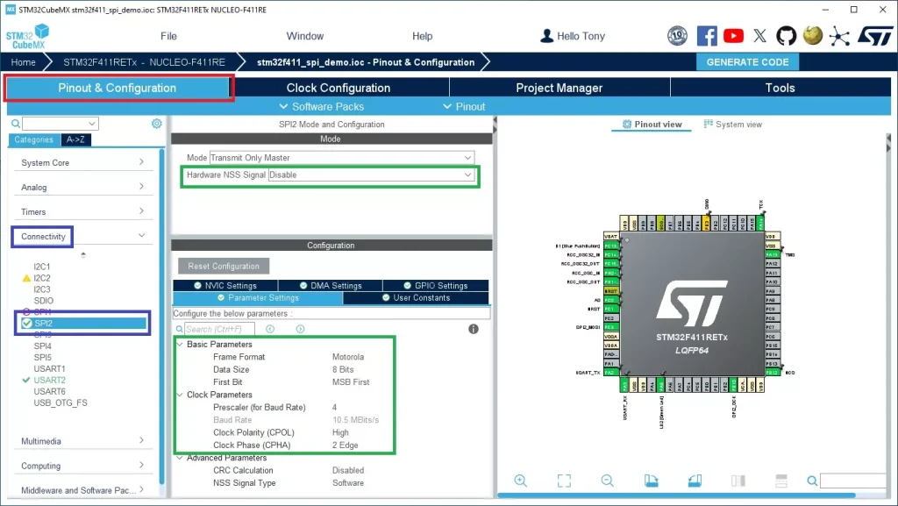898x506 pixels.
Task: Open the GitHub icon link
Action: [x=786, y=36]
